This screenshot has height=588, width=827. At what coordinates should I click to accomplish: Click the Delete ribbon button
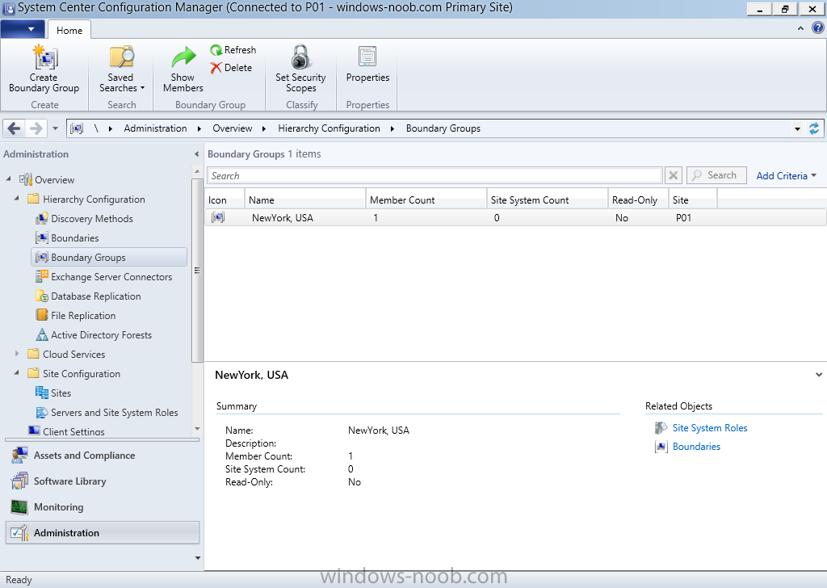point(231,68)
